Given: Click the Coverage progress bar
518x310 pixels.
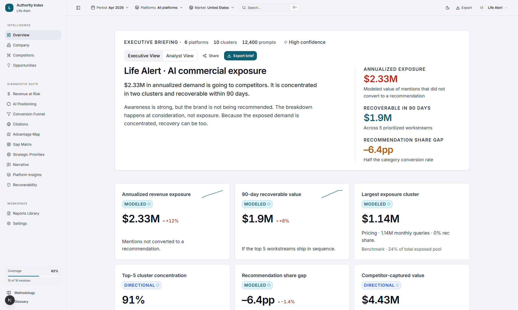Looking at the screenshot, I should point(33,276).
